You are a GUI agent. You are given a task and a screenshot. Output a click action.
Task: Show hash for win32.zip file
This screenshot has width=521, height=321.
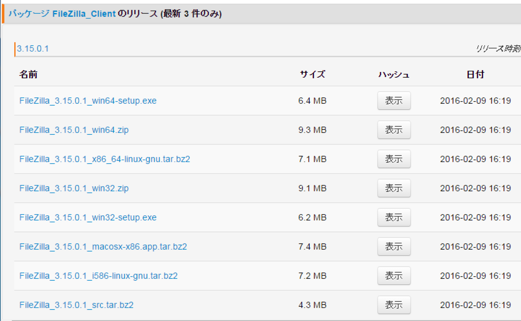[394, 188]
